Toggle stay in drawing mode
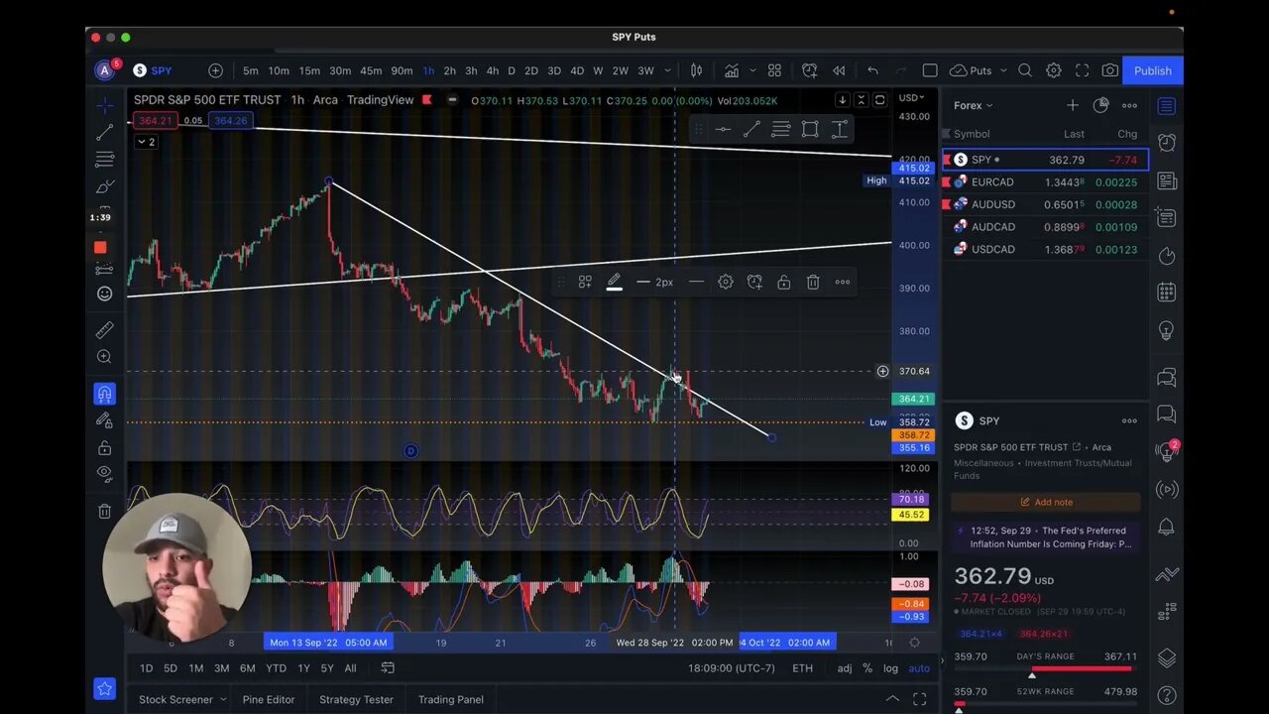Screen dimensions: 1269x714 point(104,420)
